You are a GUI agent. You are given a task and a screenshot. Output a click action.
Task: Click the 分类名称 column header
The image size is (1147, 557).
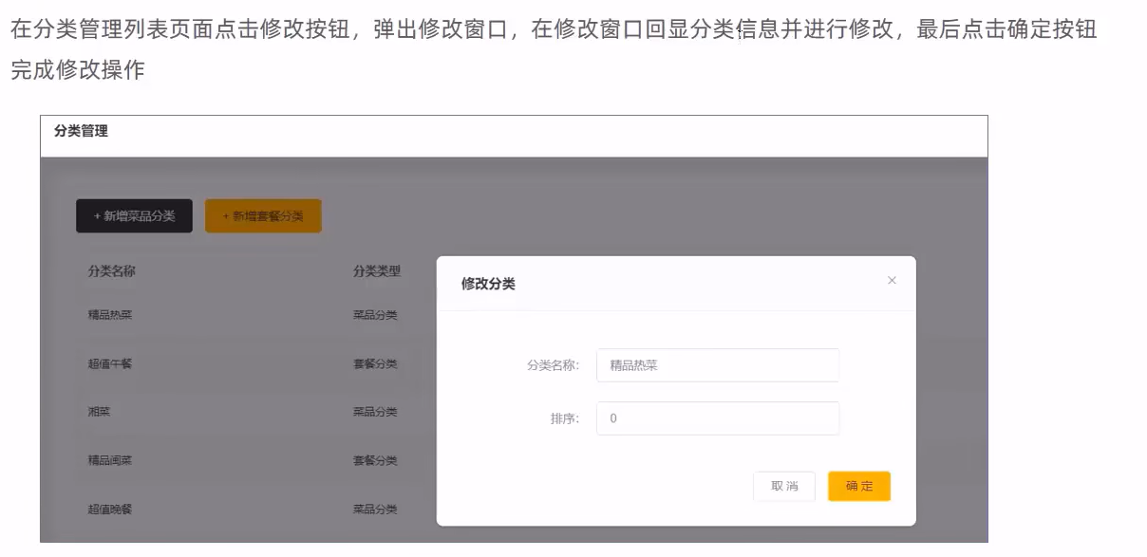click(x=112, y=271)
